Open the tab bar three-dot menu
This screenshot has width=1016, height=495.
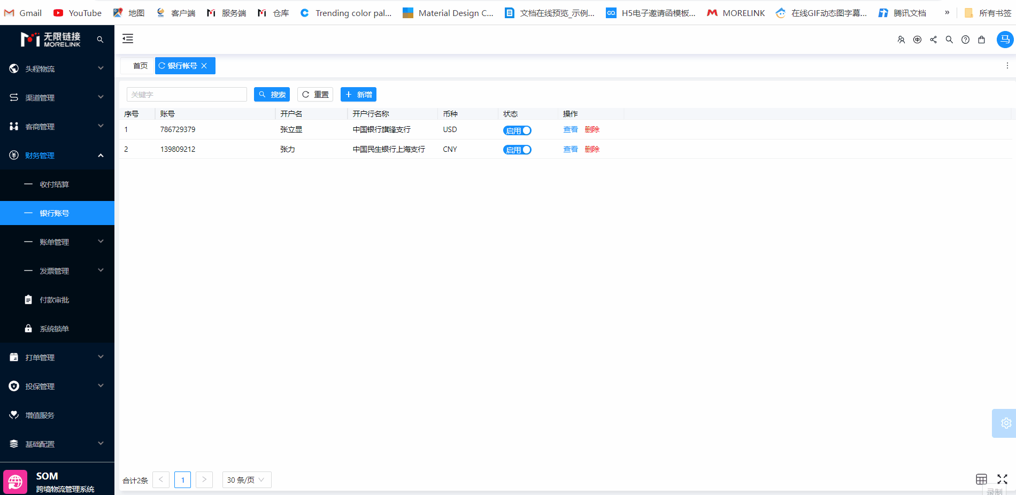pos(1007,66)
